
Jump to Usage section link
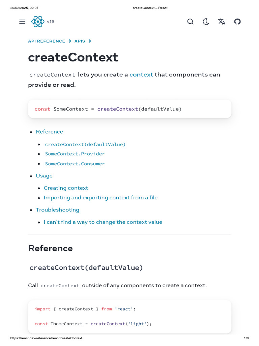(x=44, y=176)
